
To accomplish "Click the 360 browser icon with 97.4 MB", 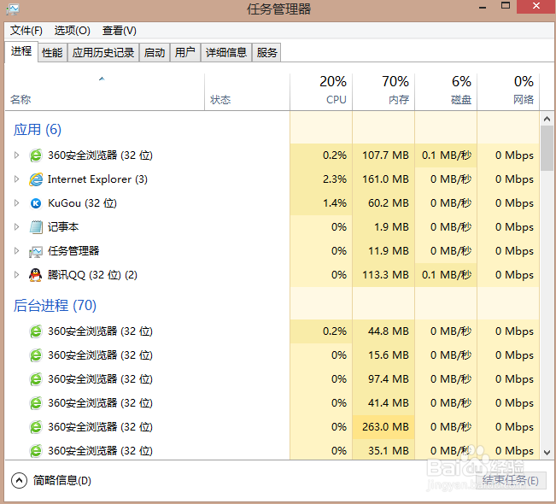I will click(36, 379).
